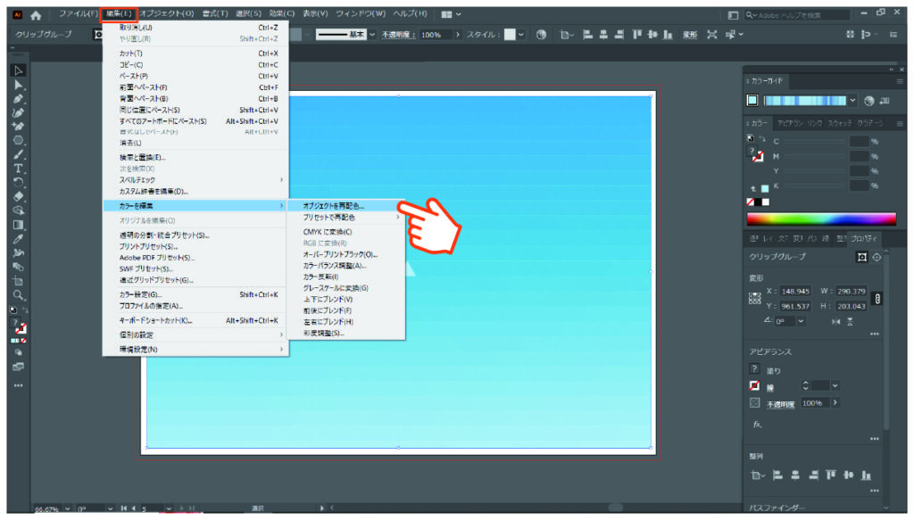Pick the Paintbrush tool
Image resolution: width=914 pixels, height=520 pixels.
coord(18,155)
